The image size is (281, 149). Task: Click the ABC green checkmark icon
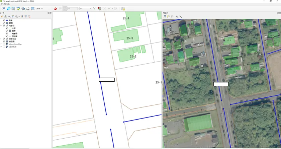click(x=18, y=8)
